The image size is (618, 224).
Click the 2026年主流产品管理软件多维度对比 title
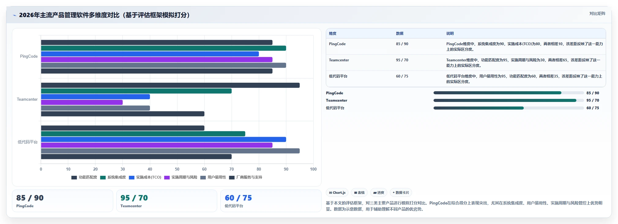click(104, 15)
